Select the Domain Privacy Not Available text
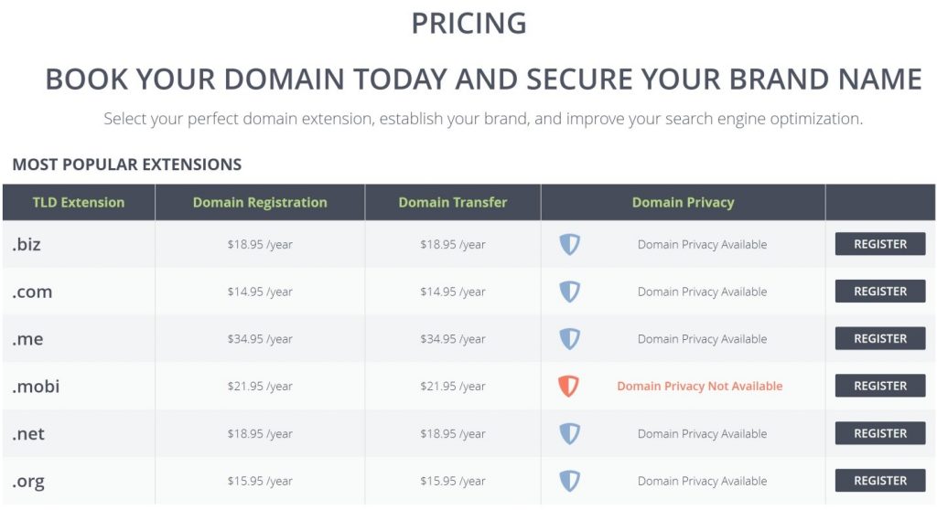The image size is (937, 510). [x=700, y=387]
